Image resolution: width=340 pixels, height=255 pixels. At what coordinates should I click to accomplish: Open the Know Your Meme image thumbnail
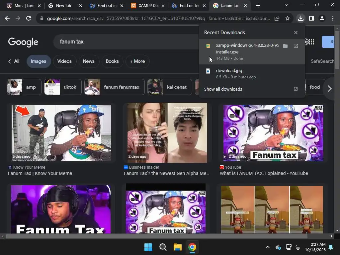point(61,133)
